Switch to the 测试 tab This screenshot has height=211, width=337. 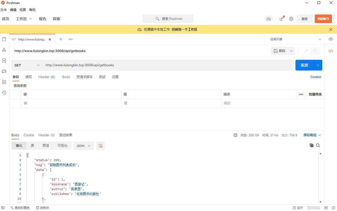pos(102,77)
